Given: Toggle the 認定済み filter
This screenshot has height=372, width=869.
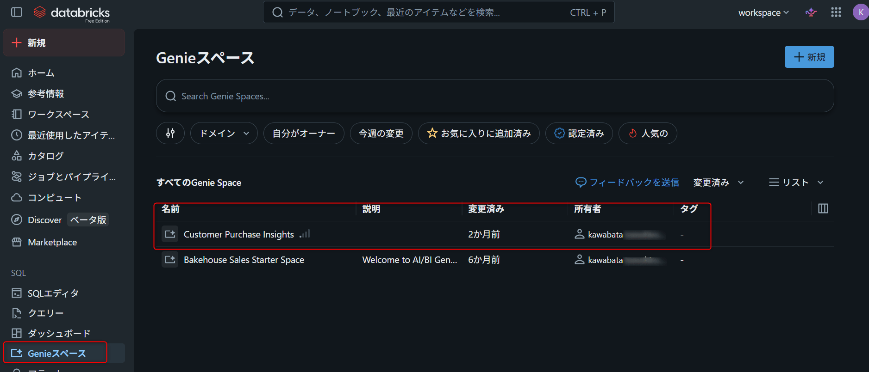Looking at the screenshot, I should [579, 133].
